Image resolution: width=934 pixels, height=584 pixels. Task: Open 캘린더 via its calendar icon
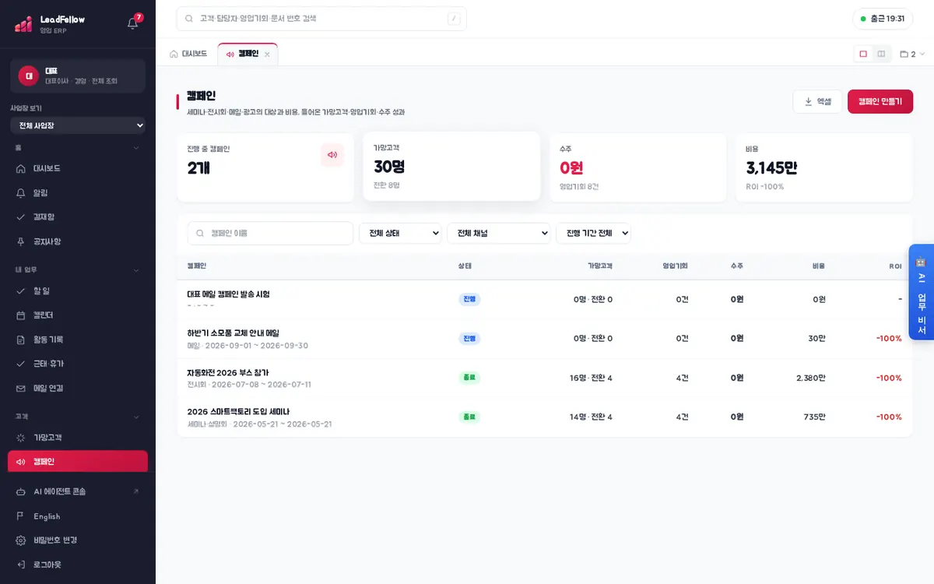pyautogui.click(x=21, y=315)
